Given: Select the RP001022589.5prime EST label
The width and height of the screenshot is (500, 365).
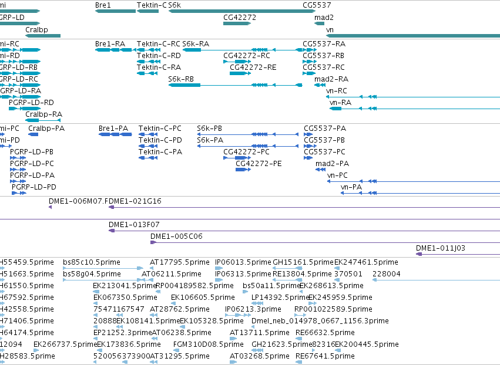Looking at the screenshot, I should (x=333, y=309).
